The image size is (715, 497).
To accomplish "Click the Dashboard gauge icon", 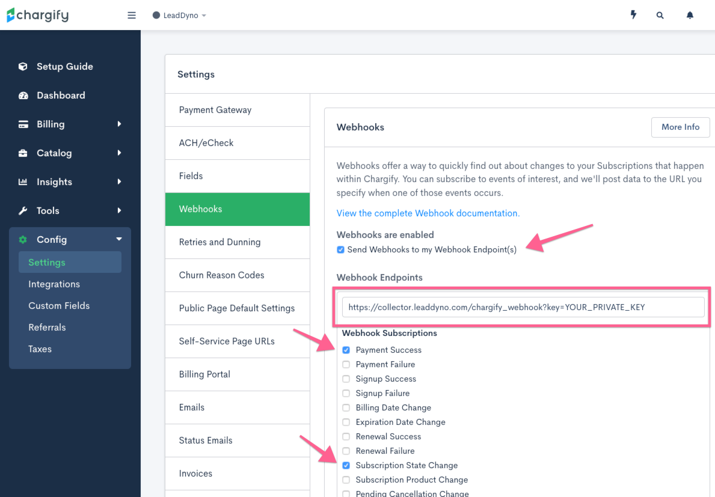I will coord(23,95).
